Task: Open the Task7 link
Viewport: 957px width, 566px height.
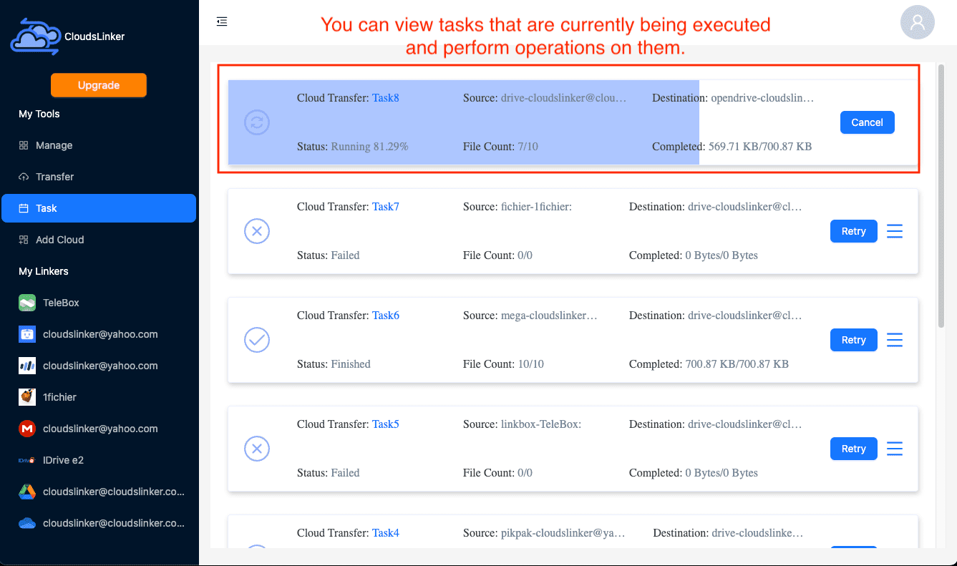Action: click(x=385, y=207)
